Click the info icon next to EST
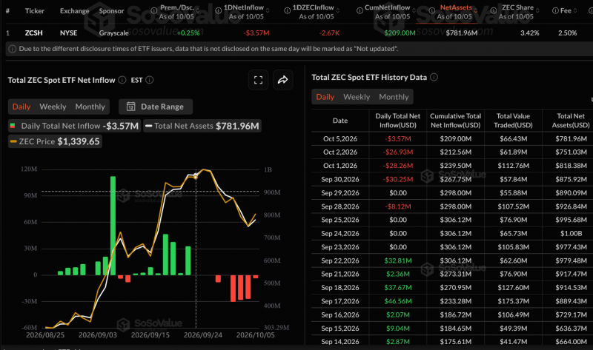Image resolution: width=593 pixels, height=350 pixels. [150, 80]
